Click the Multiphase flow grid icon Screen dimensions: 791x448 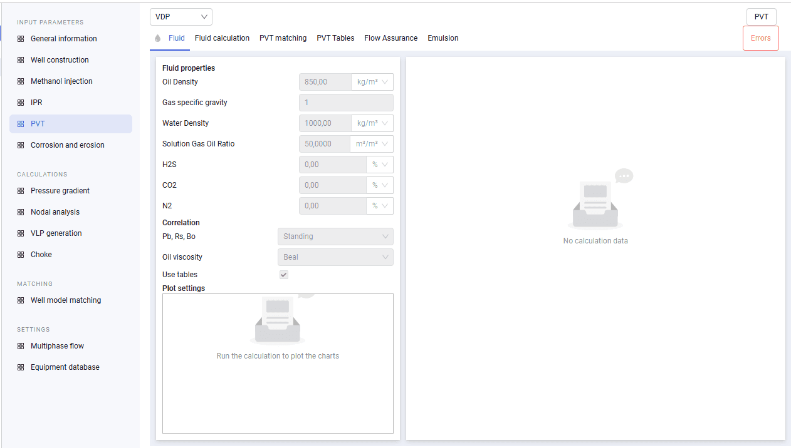point(21,346)
